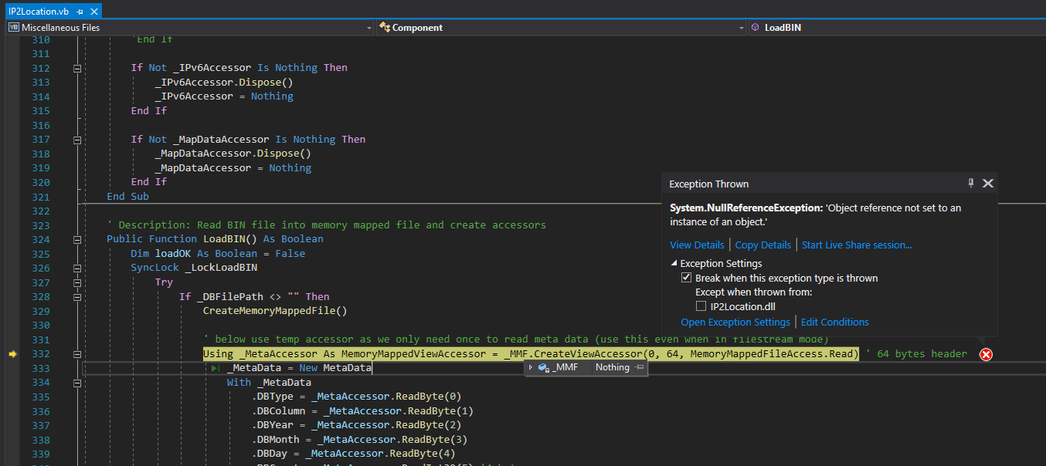Click the Component class icon in navigation bar
1046x466 pixels.
385,28
